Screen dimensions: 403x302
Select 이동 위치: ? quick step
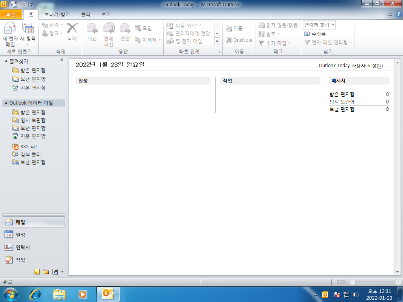pyautogui.click(x=190, y=26)
